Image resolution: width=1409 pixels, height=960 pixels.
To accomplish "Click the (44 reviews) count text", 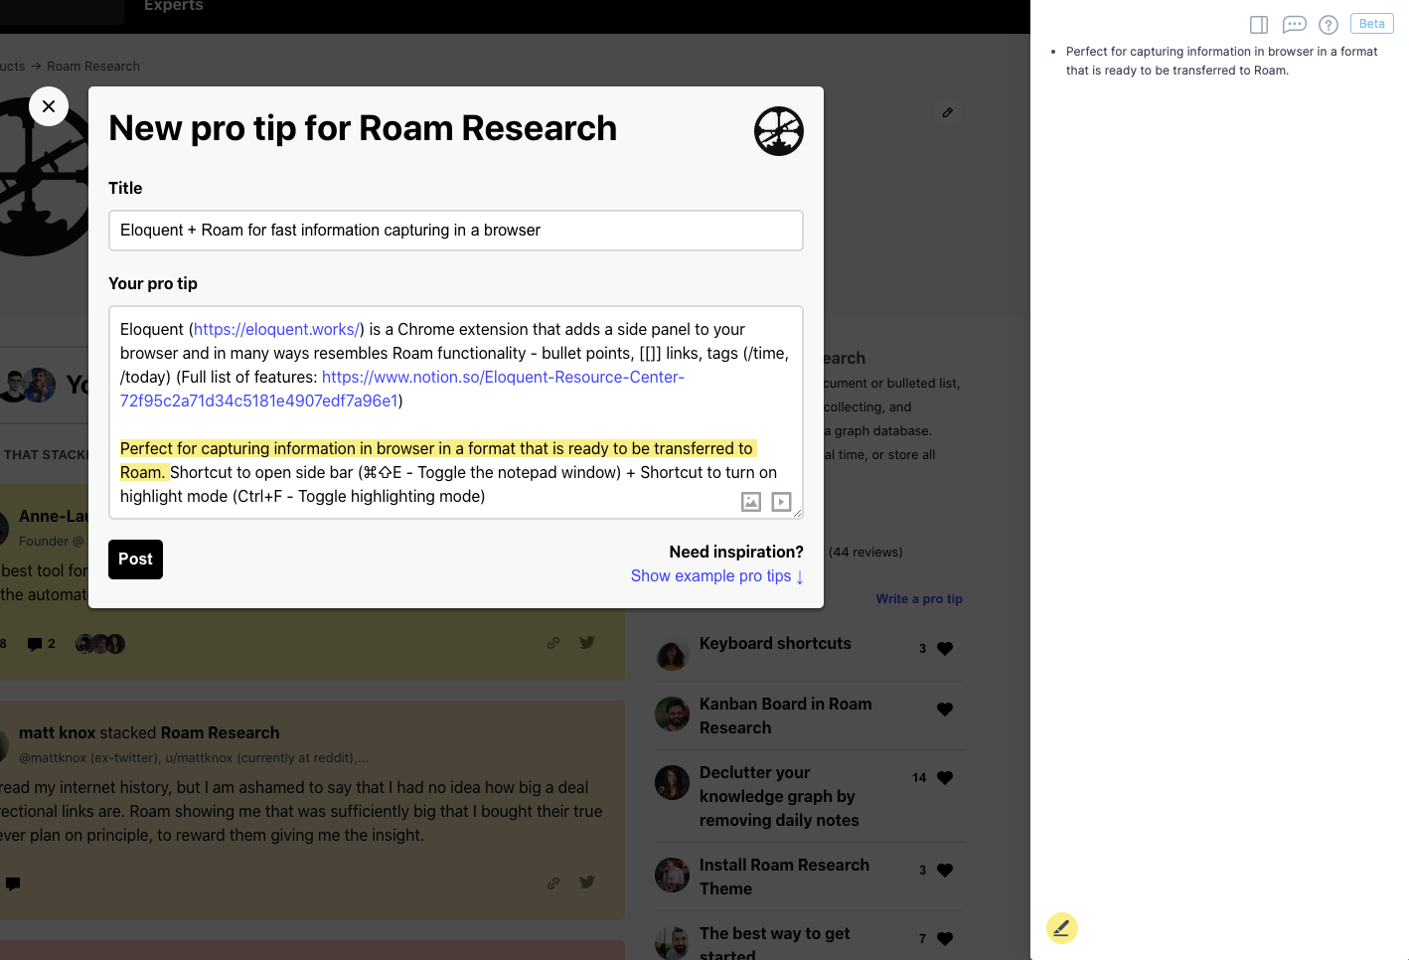I will (x=865, y=553).
